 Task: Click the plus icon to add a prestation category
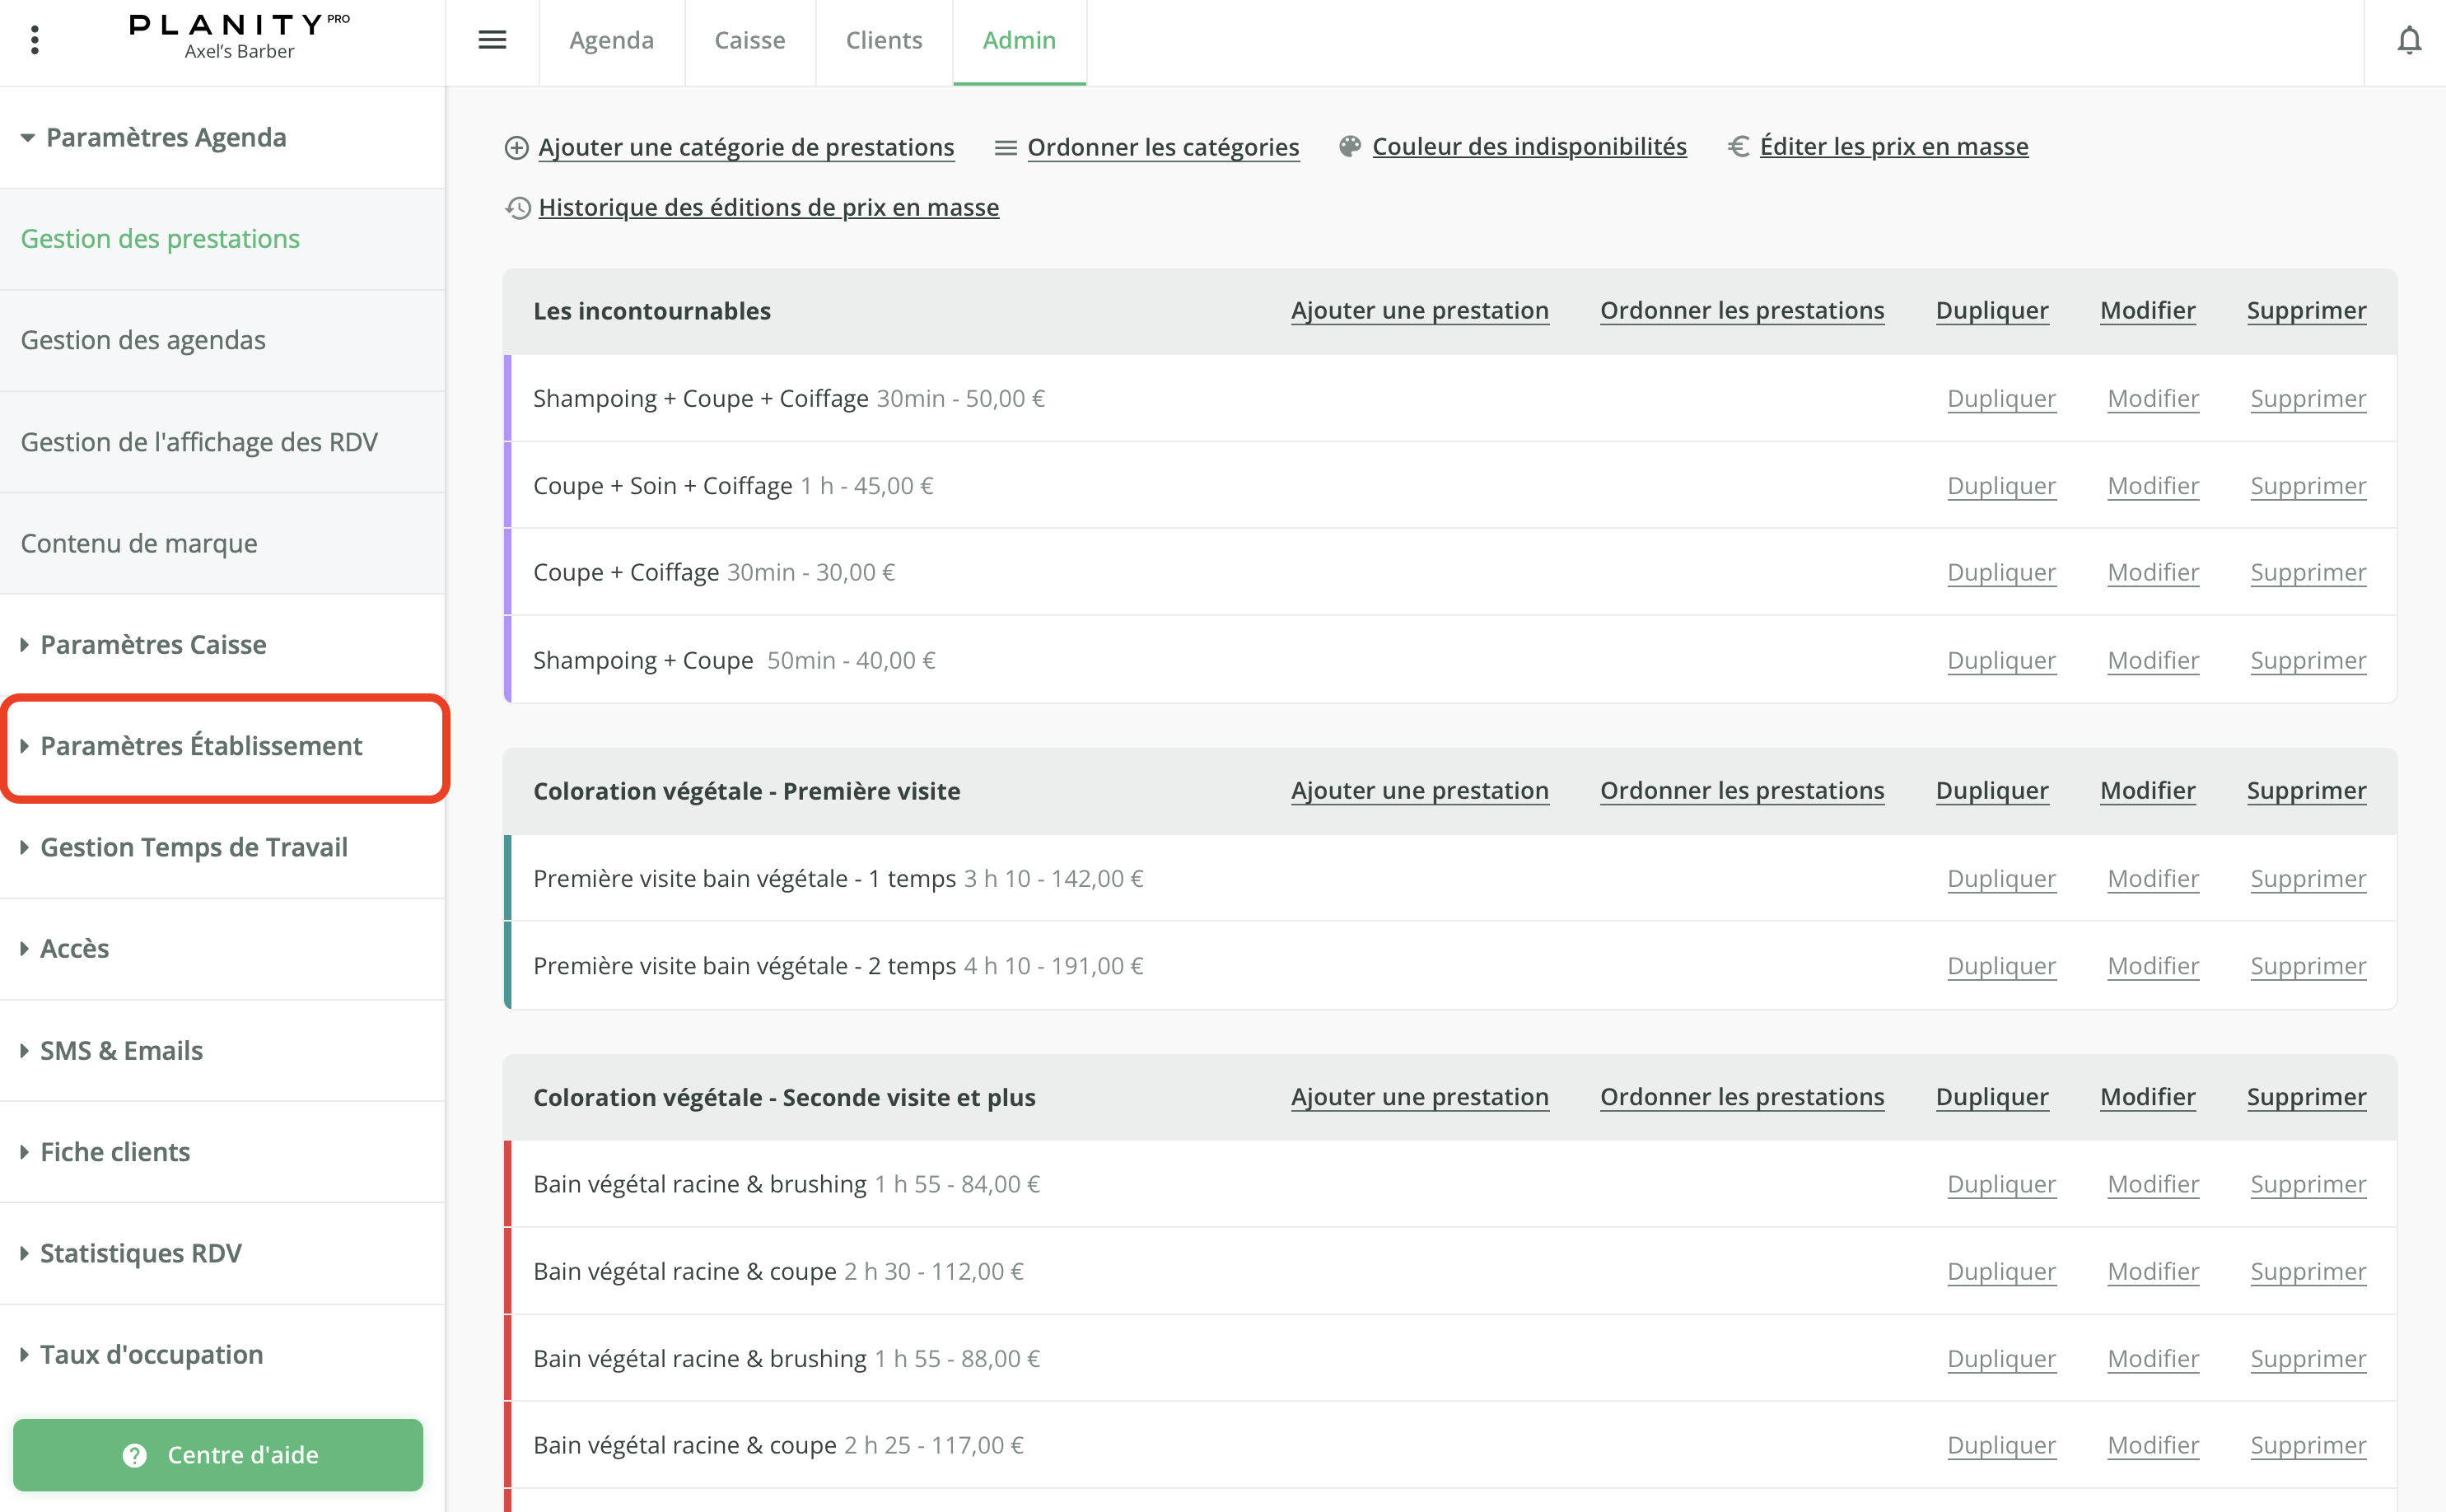tap(516, 146)
